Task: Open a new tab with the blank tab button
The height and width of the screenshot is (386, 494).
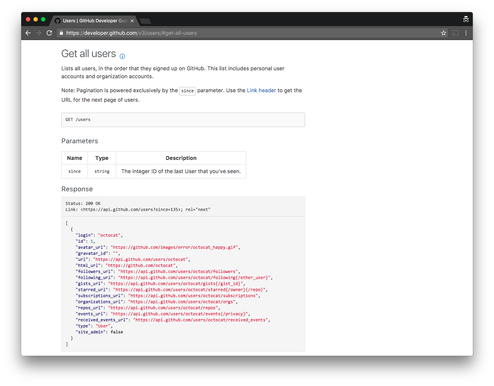Action: [145, 21]
